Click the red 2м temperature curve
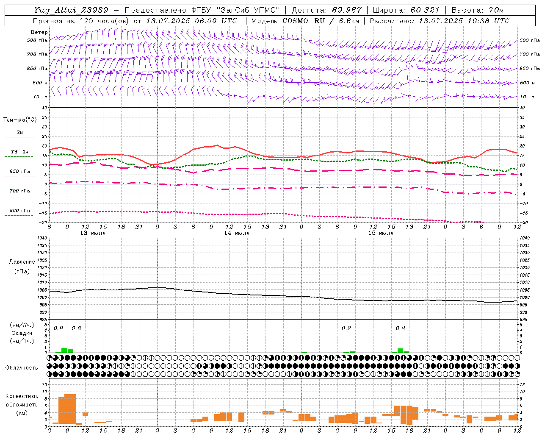 click(284, 157)
